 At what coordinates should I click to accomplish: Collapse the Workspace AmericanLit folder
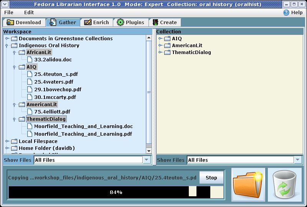pyautogui.click(x=14, y=105)
